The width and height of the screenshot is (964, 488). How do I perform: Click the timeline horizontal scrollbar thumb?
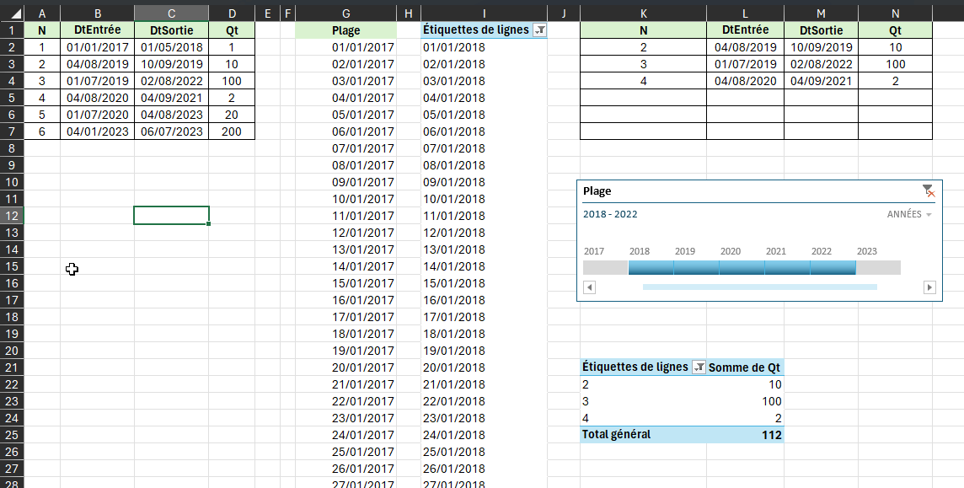(x=760, y=287)
